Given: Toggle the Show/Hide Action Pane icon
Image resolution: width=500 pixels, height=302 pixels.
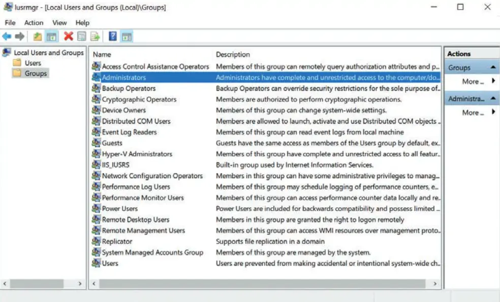Looking at the screenshot, I should click(x=127, y=37).
